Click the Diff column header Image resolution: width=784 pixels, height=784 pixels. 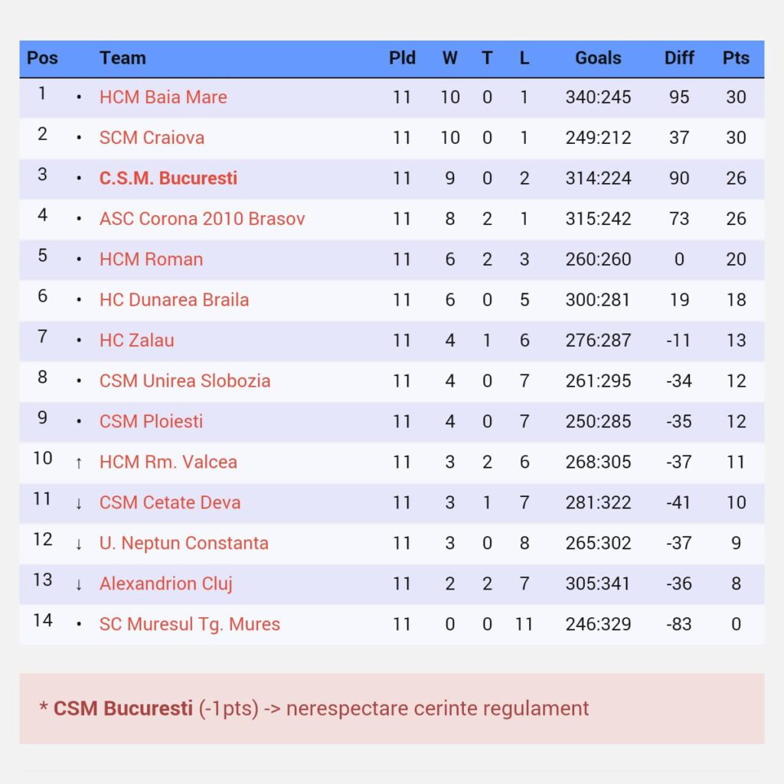679,58
